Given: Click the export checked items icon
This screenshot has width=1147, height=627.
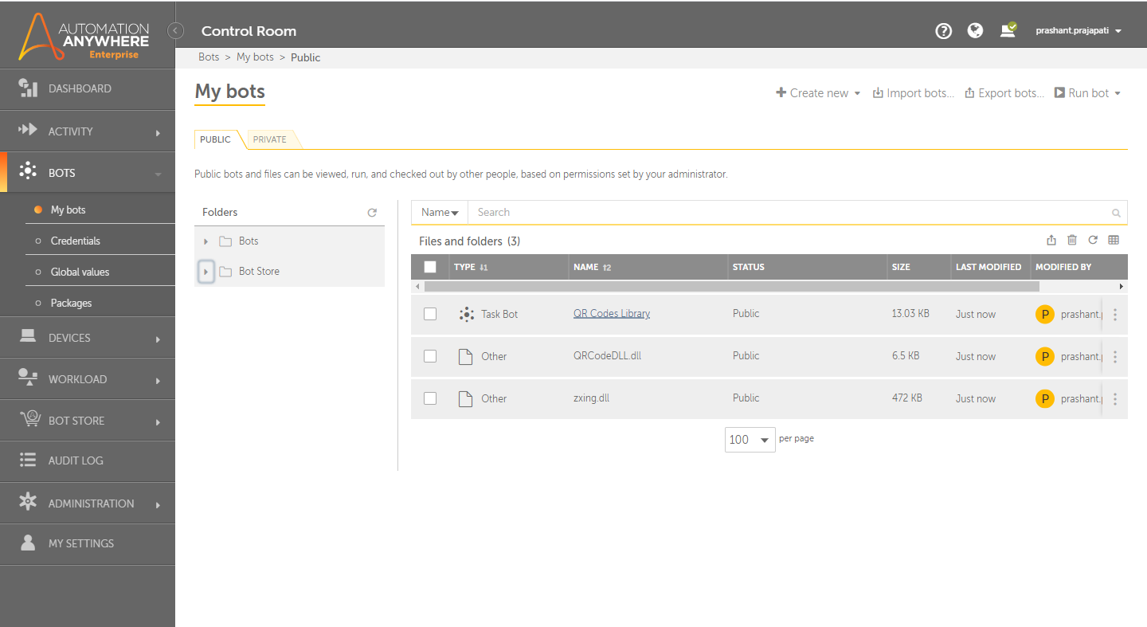Looking at the screenshot, I should click(1051, 241).
